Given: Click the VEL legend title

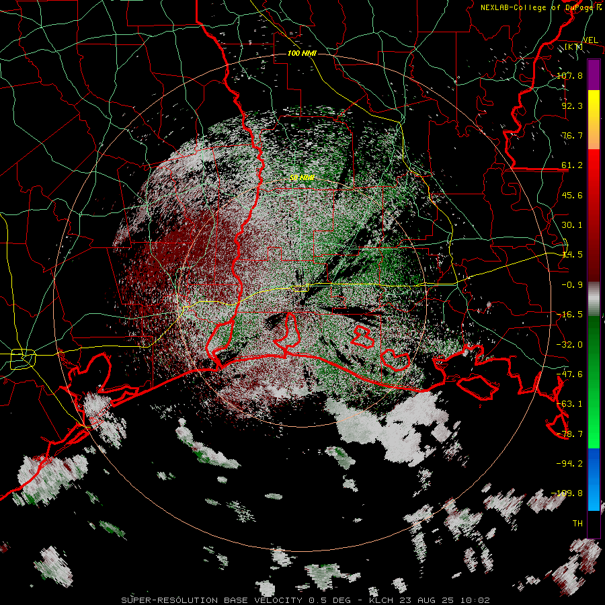Looking at the screenshot, I should (590, 40).
